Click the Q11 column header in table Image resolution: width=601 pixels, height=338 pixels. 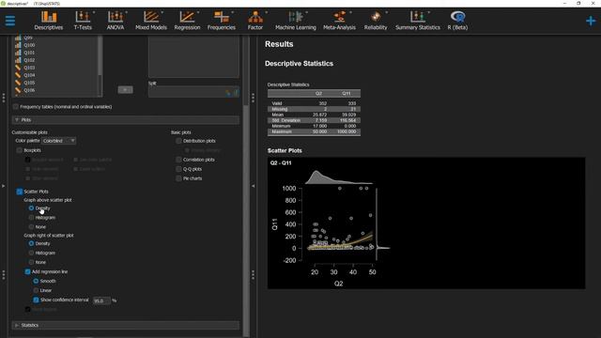[347, 94]
